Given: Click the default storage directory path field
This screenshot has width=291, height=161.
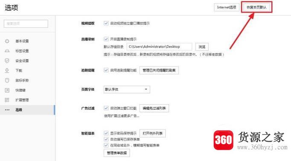Looking at the screenshot, I should pos(160,47).
